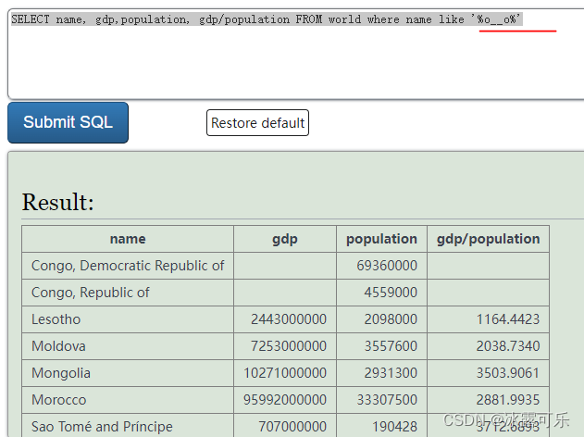Select the 'Moldova' name cell
584x437 pixels.
[x=128, y=346]
